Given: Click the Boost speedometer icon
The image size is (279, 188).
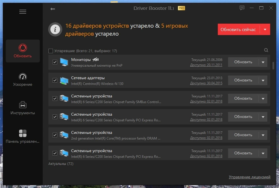Looking at the screenshot, I should tap(23, 76).
